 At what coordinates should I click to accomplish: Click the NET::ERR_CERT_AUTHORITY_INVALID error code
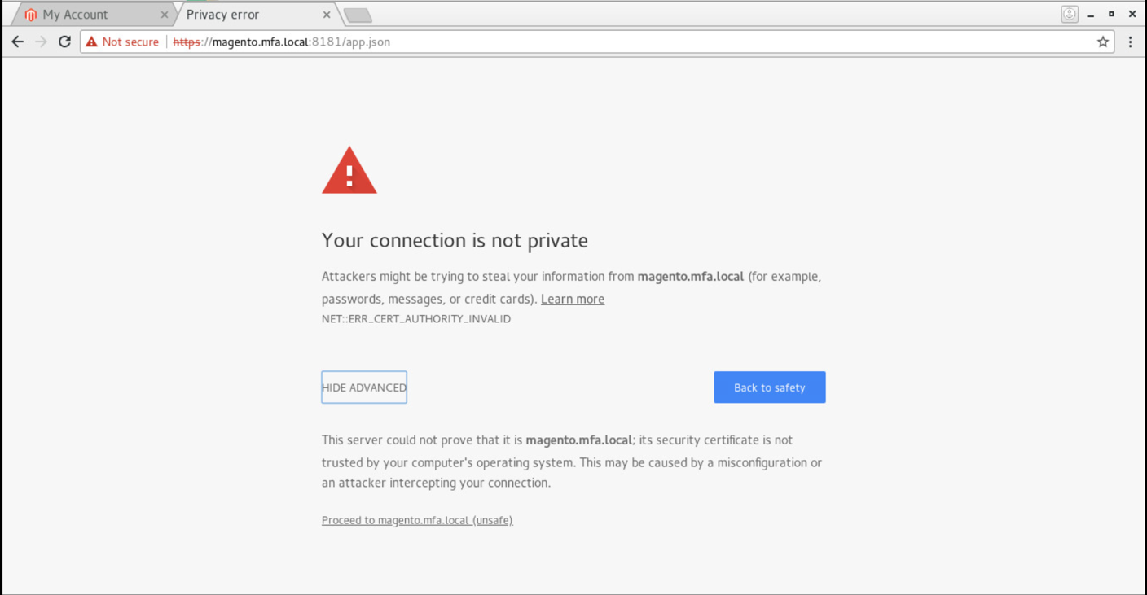[x=416, y=319]
